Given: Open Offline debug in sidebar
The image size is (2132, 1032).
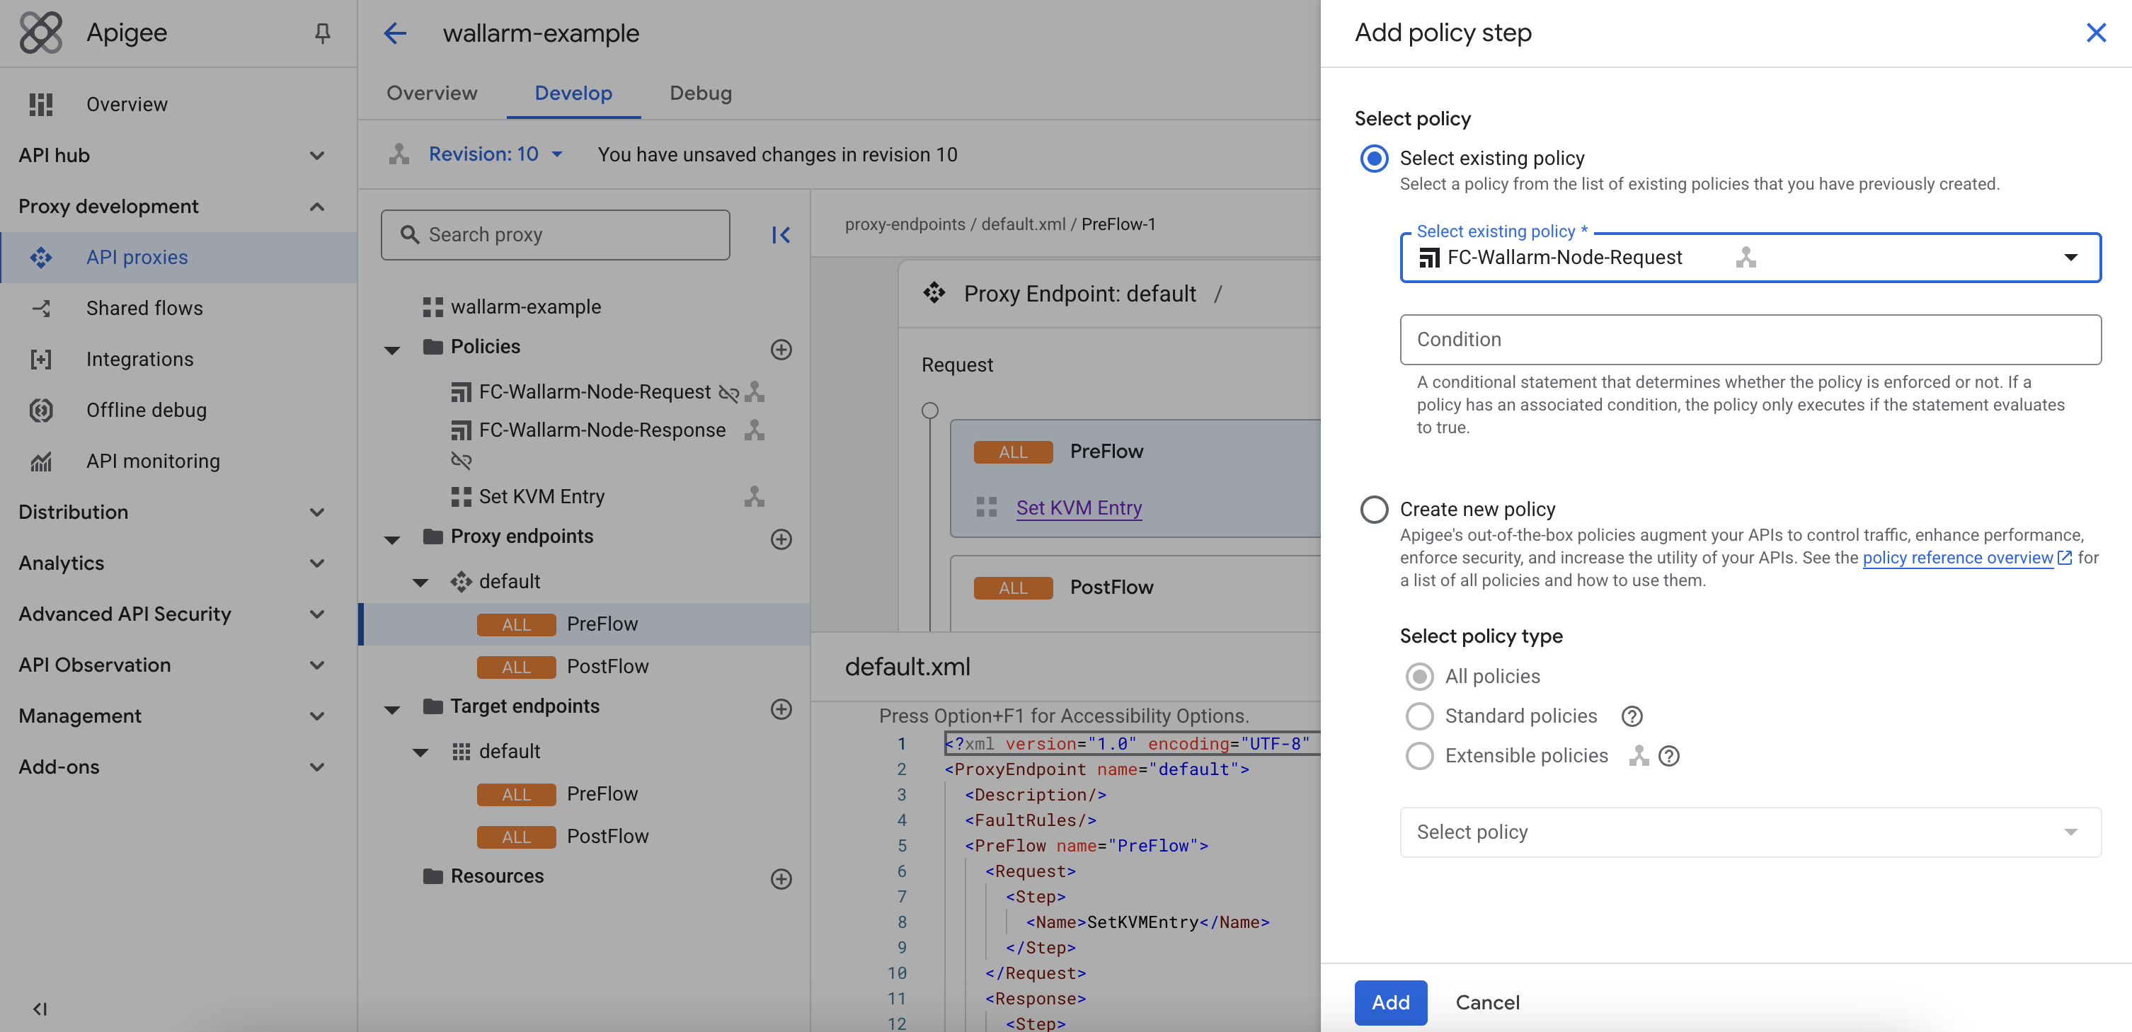Looking at the screenshot, I should coord(147,410).
